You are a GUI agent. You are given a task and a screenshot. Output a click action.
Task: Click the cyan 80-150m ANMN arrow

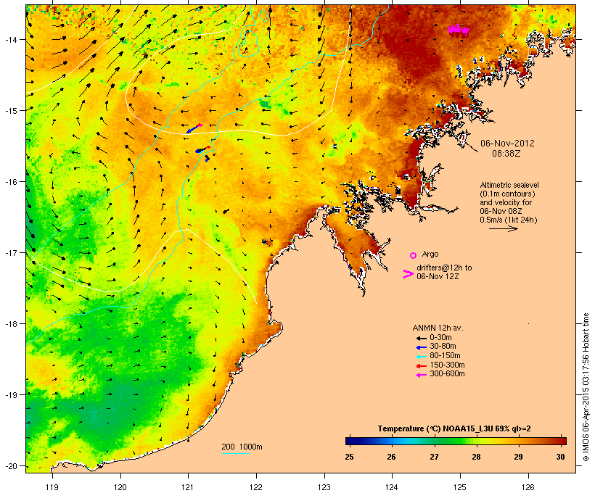pyautogui.click(x=421, y=357)
